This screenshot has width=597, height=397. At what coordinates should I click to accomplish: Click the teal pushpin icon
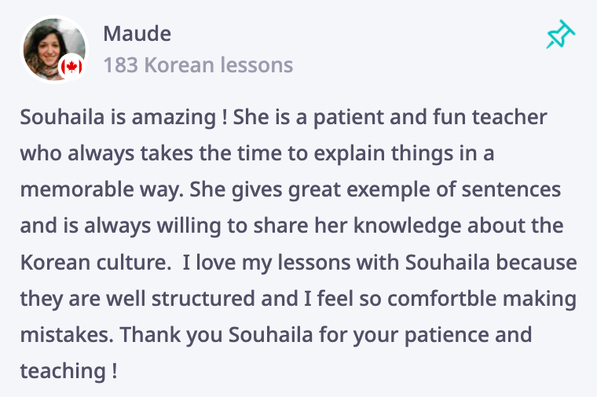pos(560,34)
